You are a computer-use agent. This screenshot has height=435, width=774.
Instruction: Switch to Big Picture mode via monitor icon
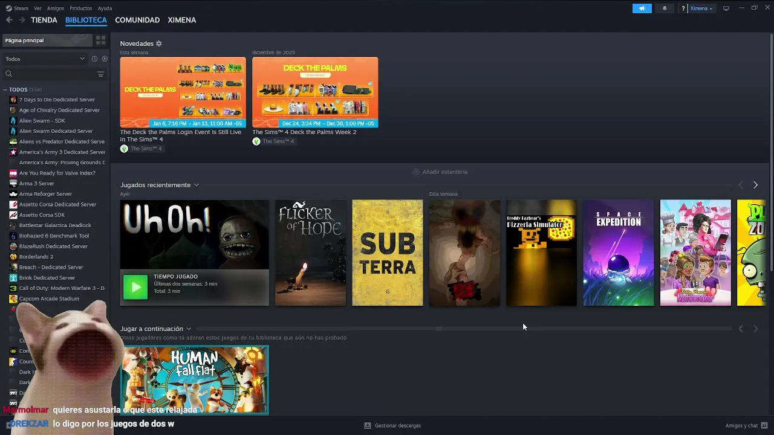(x=726, y=8)
